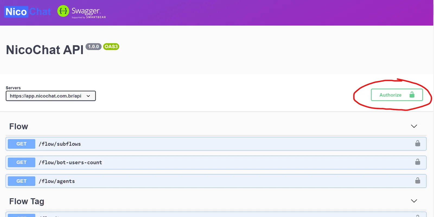Image resolution: width=434 pixels, height=217 pixels.
Task: Click the 1.0.0 version badge
Action: (94, 47)
